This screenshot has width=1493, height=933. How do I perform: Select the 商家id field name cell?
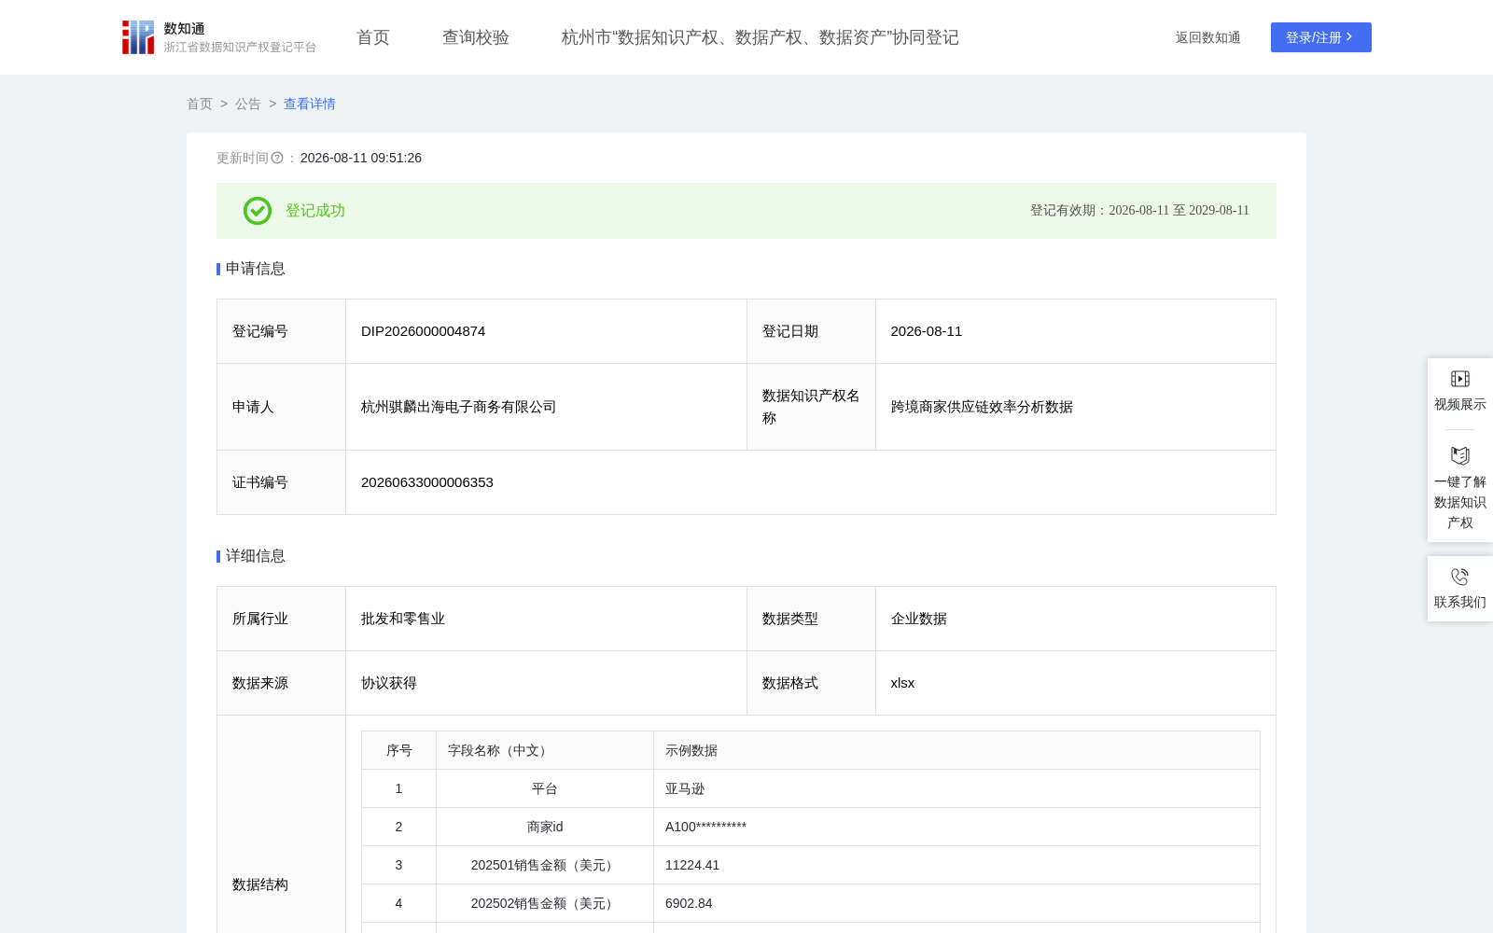tap(545, 827)
